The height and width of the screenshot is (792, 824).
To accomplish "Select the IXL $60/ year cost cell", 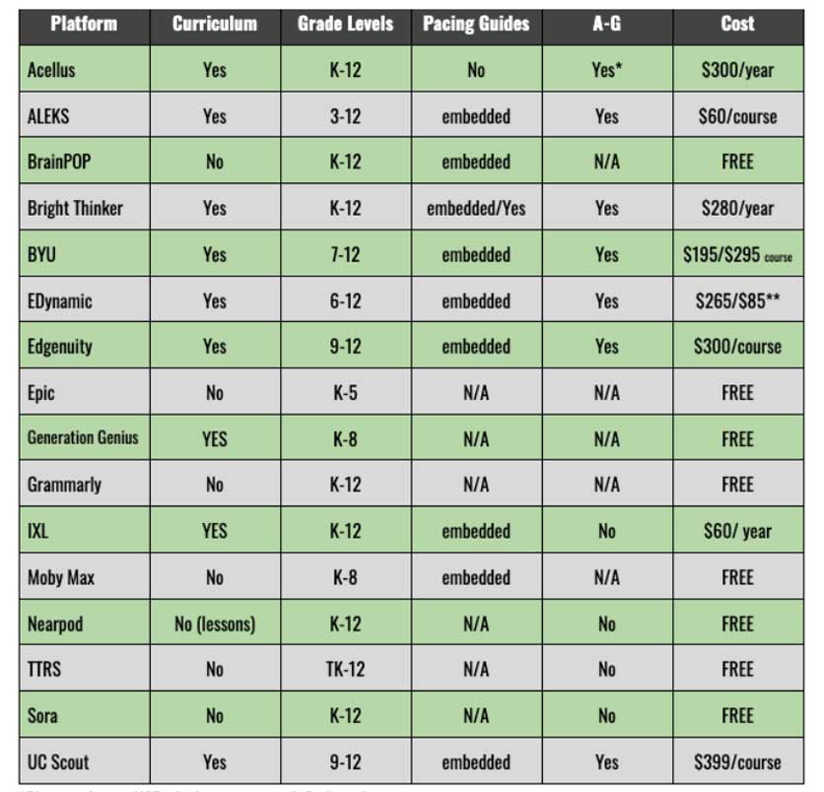I will click(x=737, y=531).
